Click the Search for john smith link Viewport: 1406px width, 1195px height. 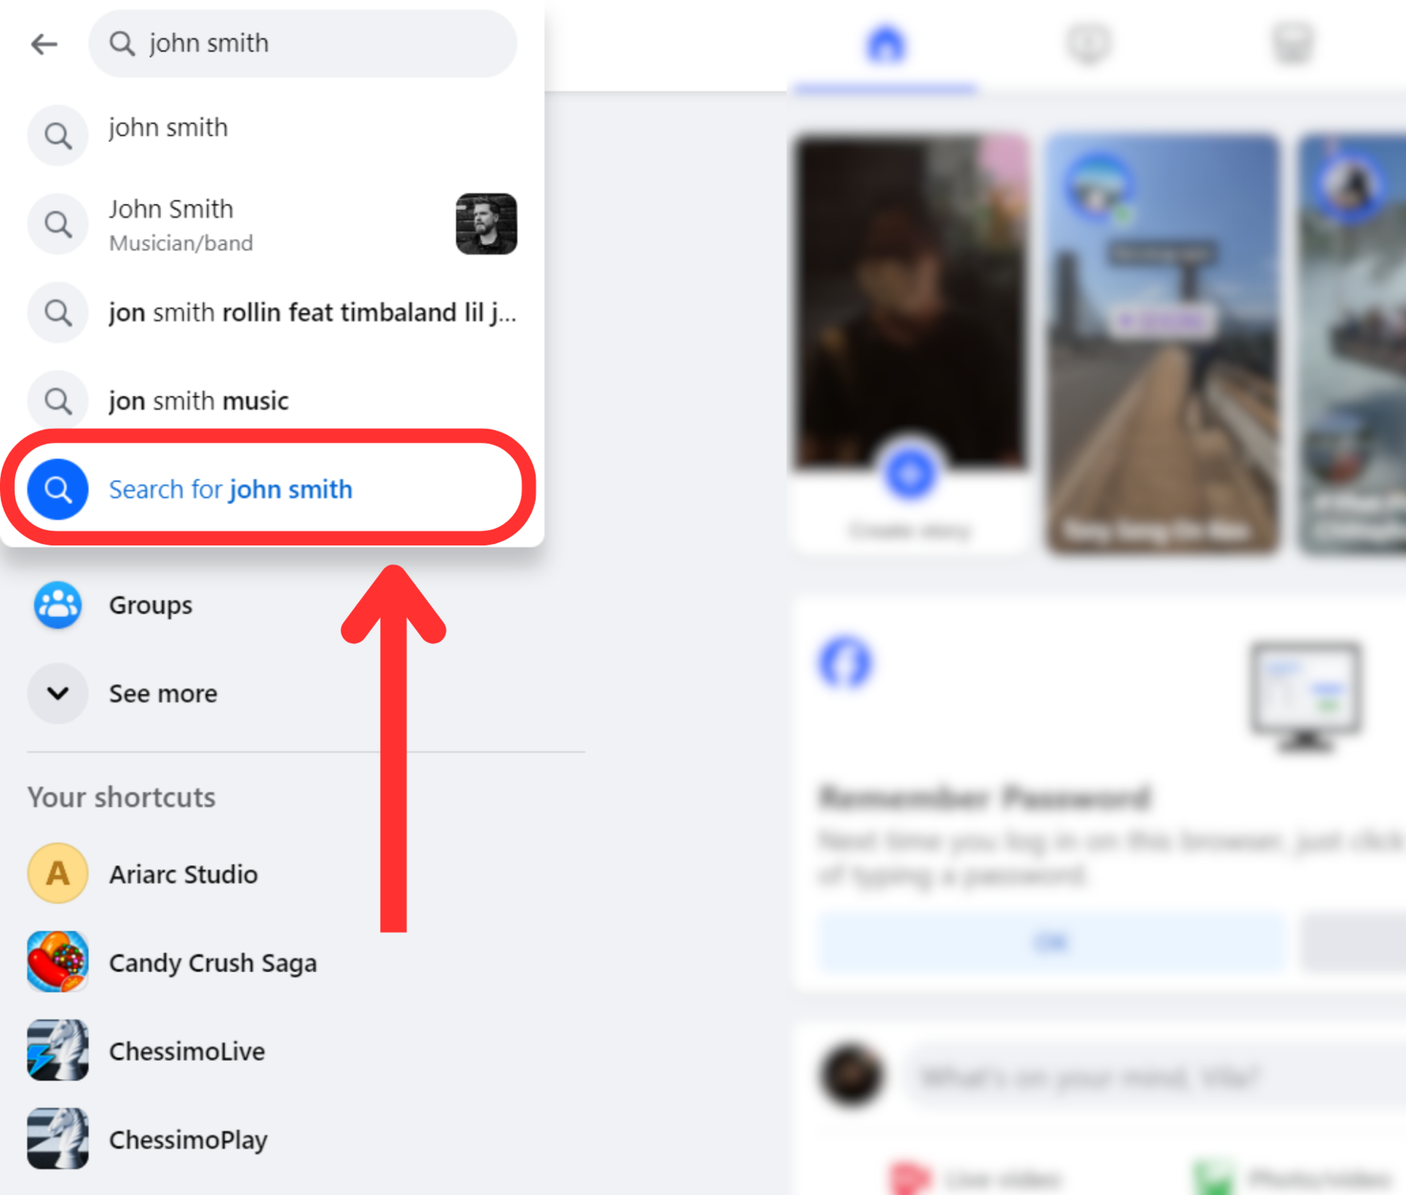point(231,489)
